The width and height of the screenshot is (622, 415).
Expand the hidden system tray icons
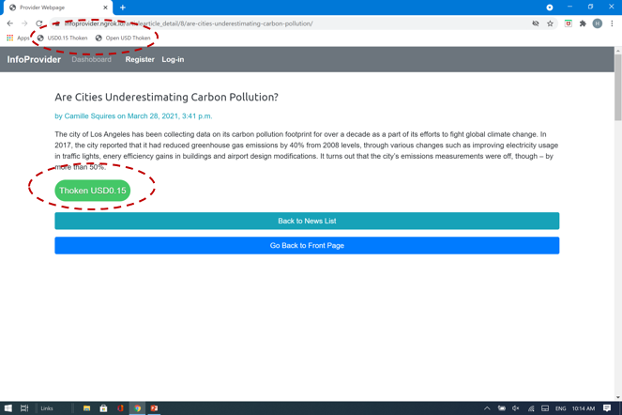487,408
